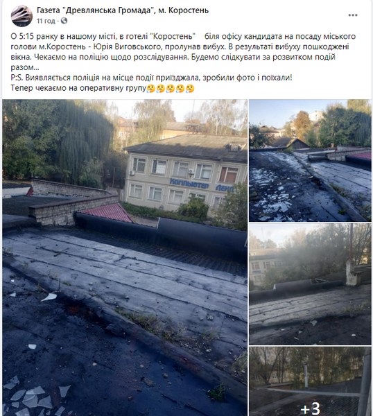Click the middle crying emoji in post
Screen dimensions: 373x416
pyautogui.click(x=171, y=88)
